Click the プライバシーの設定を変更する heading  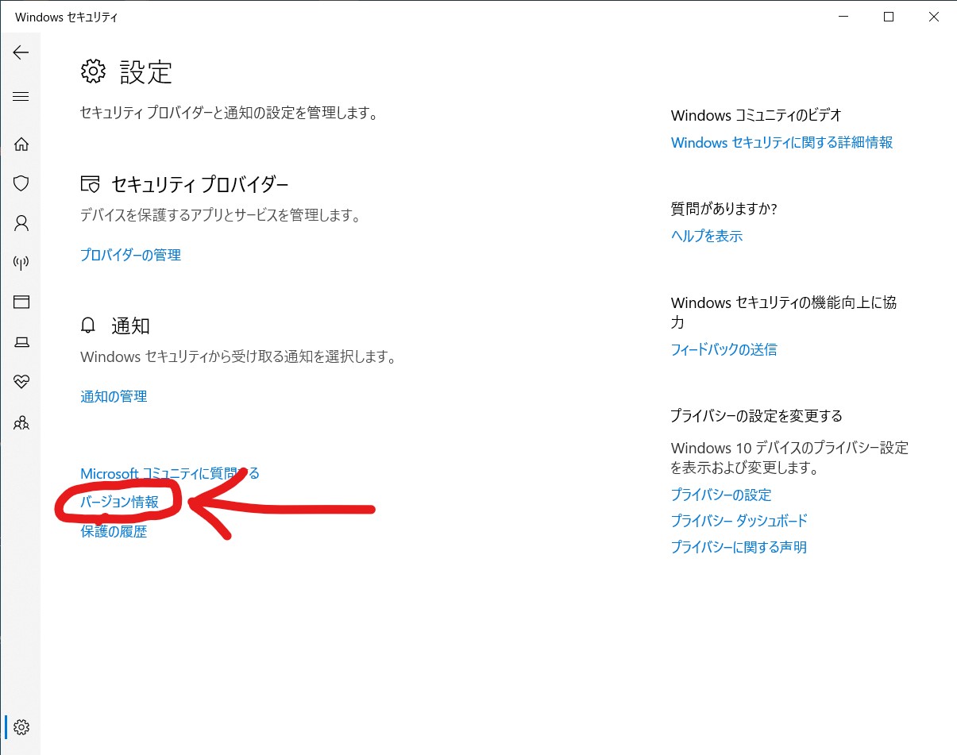[756, 416]
